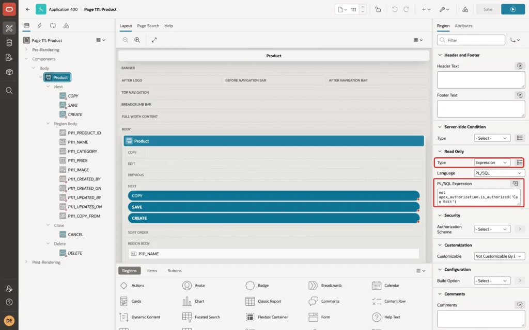The height and width of the screenshot is (330, 529).
Task: Open the Create plus menu
Action: click(426, 9)
